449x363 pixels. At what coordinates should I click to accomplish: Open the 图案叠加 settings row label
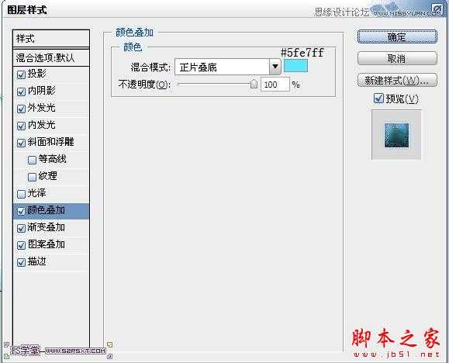click(46, 244)
